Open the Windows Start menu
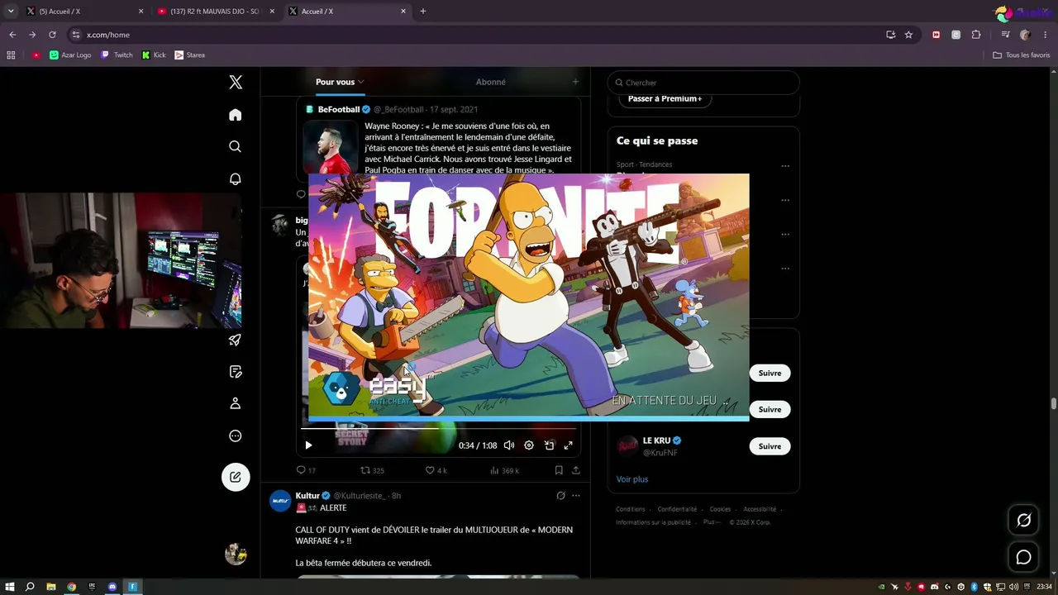 pyautogui.click(x=10, y=587)
